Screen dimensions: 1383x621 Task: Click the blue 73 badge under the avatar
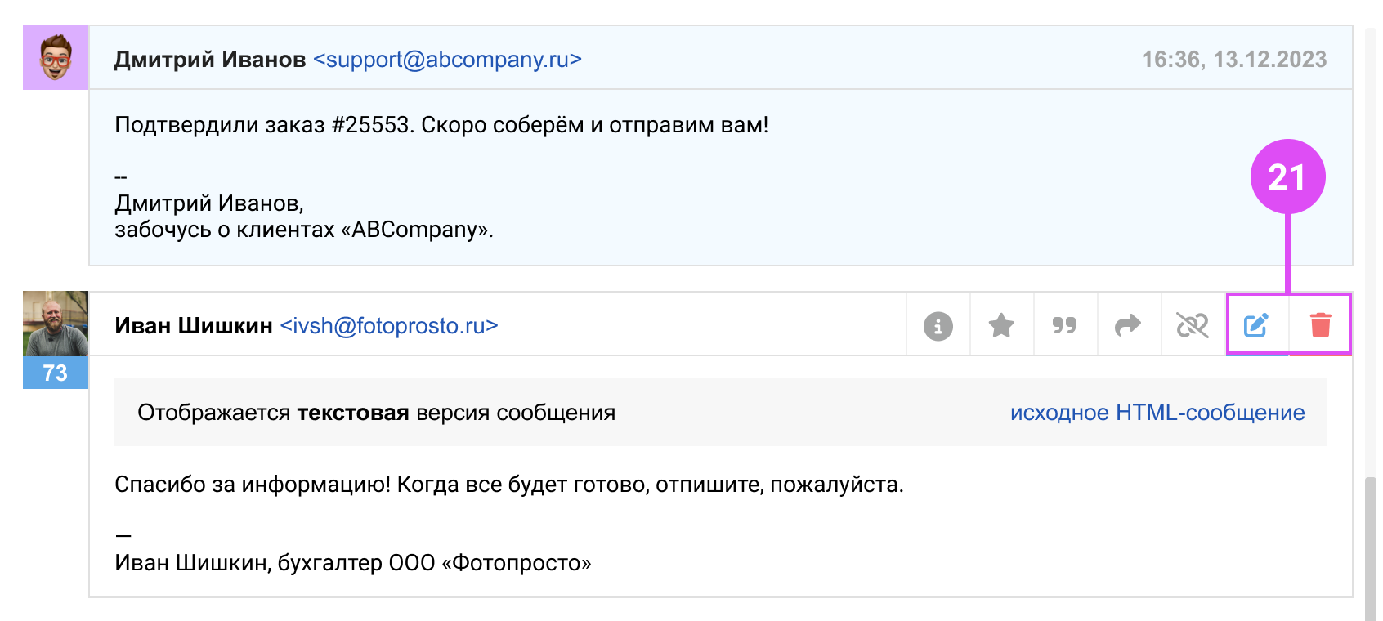[x=56, y=373]
